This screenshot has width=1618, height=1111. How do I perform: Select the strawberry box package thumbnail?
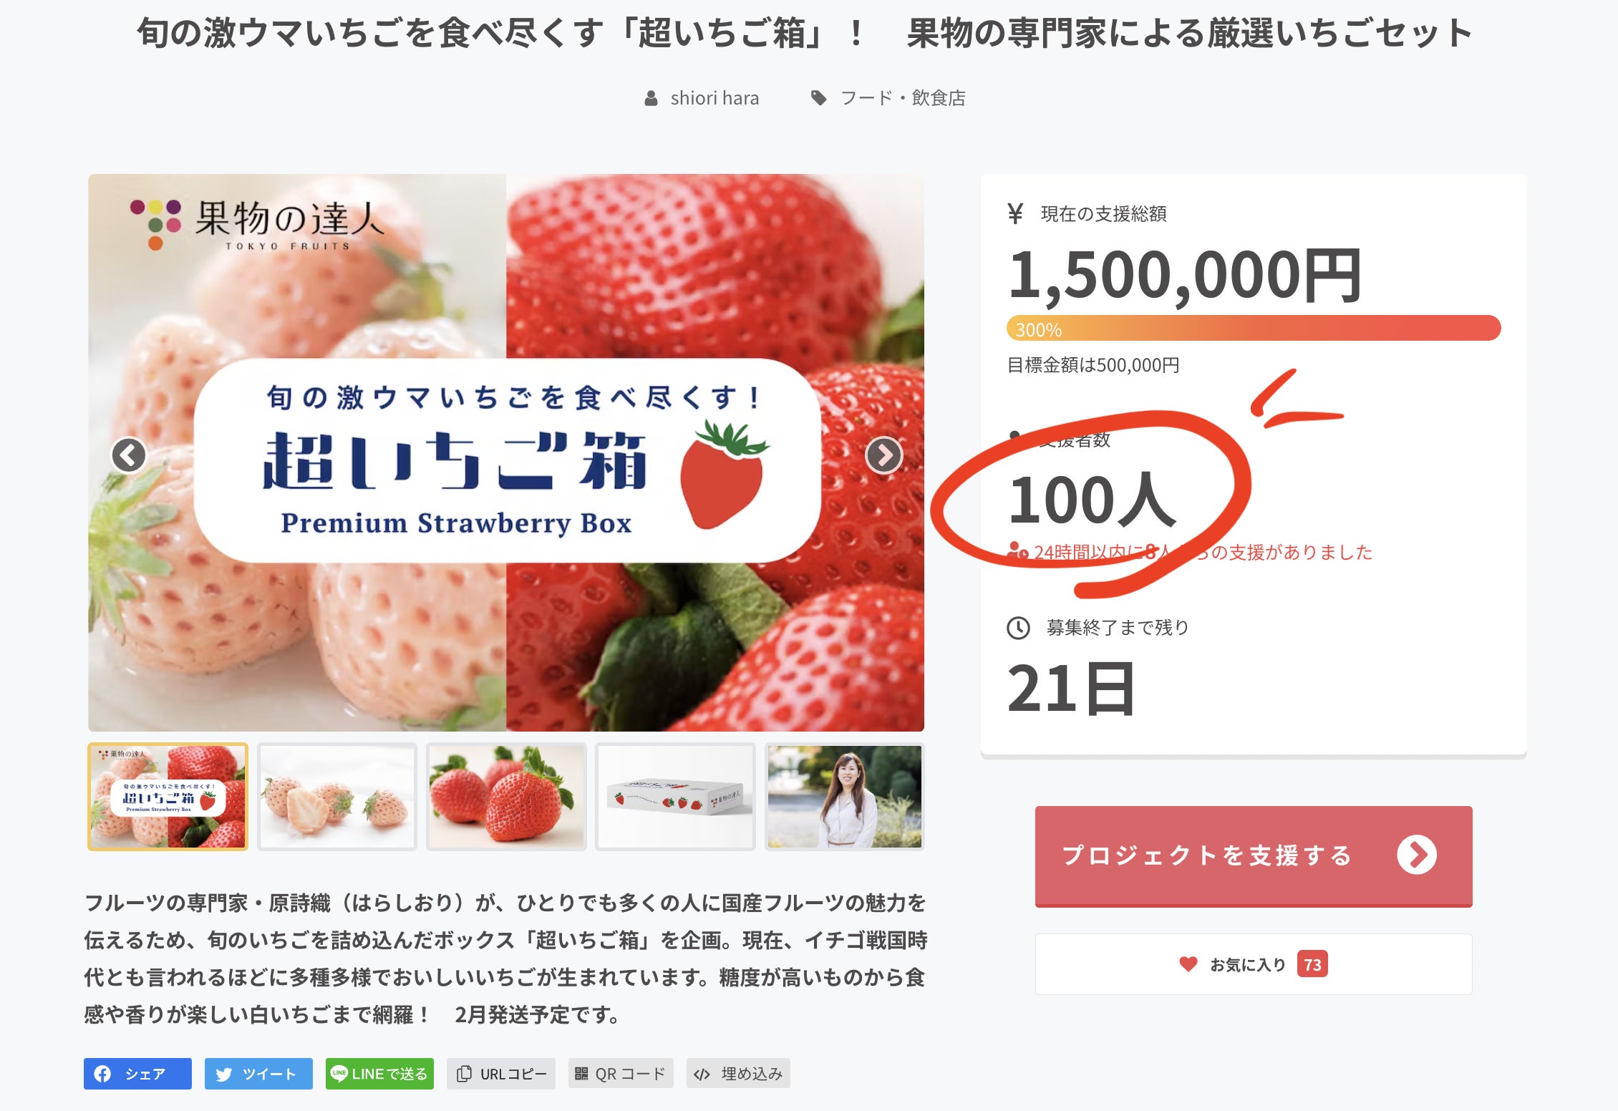pos(675,797)
